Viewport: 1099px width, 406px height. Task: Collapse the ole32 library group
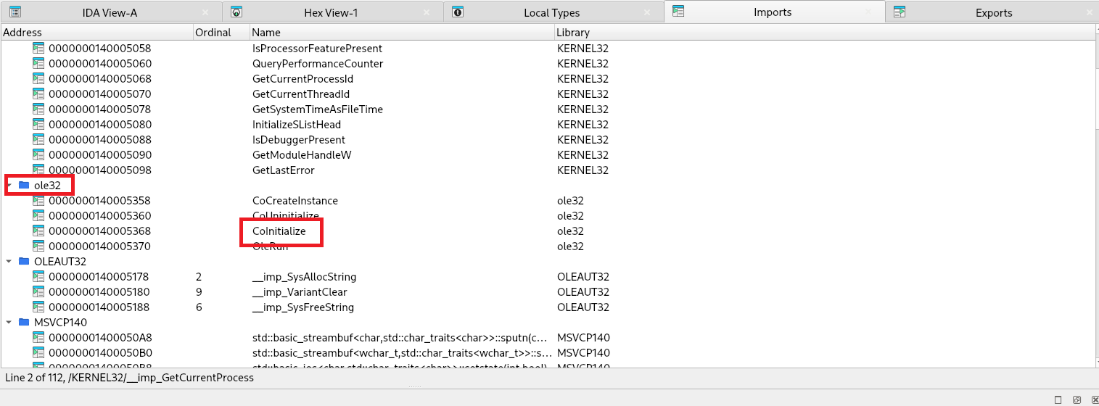pyautogui.click(x=9, y=185)
